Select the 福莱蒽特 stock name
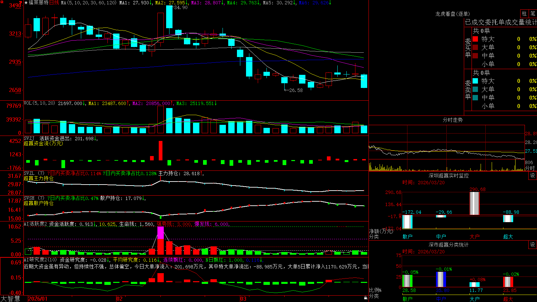The image size is (537, 302). pos(39,3)
